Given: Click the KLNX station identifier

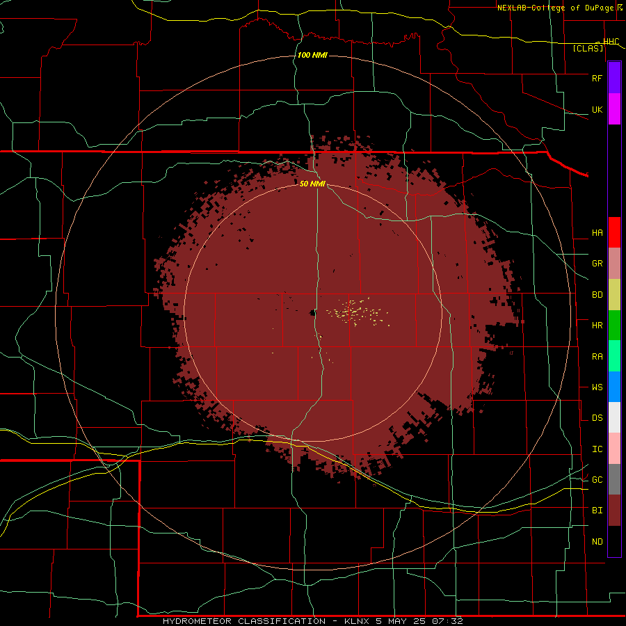Looking at the screenshot, I should (x=357, y=621).
